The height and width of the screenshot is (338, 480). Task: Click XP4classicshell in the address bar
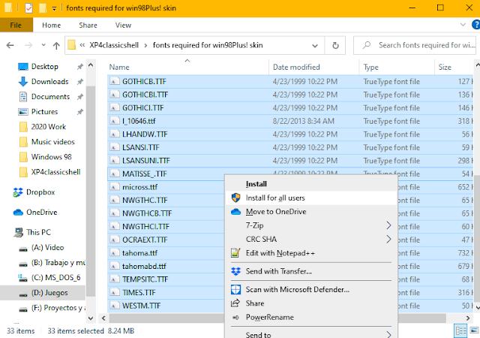coord(114,45)
